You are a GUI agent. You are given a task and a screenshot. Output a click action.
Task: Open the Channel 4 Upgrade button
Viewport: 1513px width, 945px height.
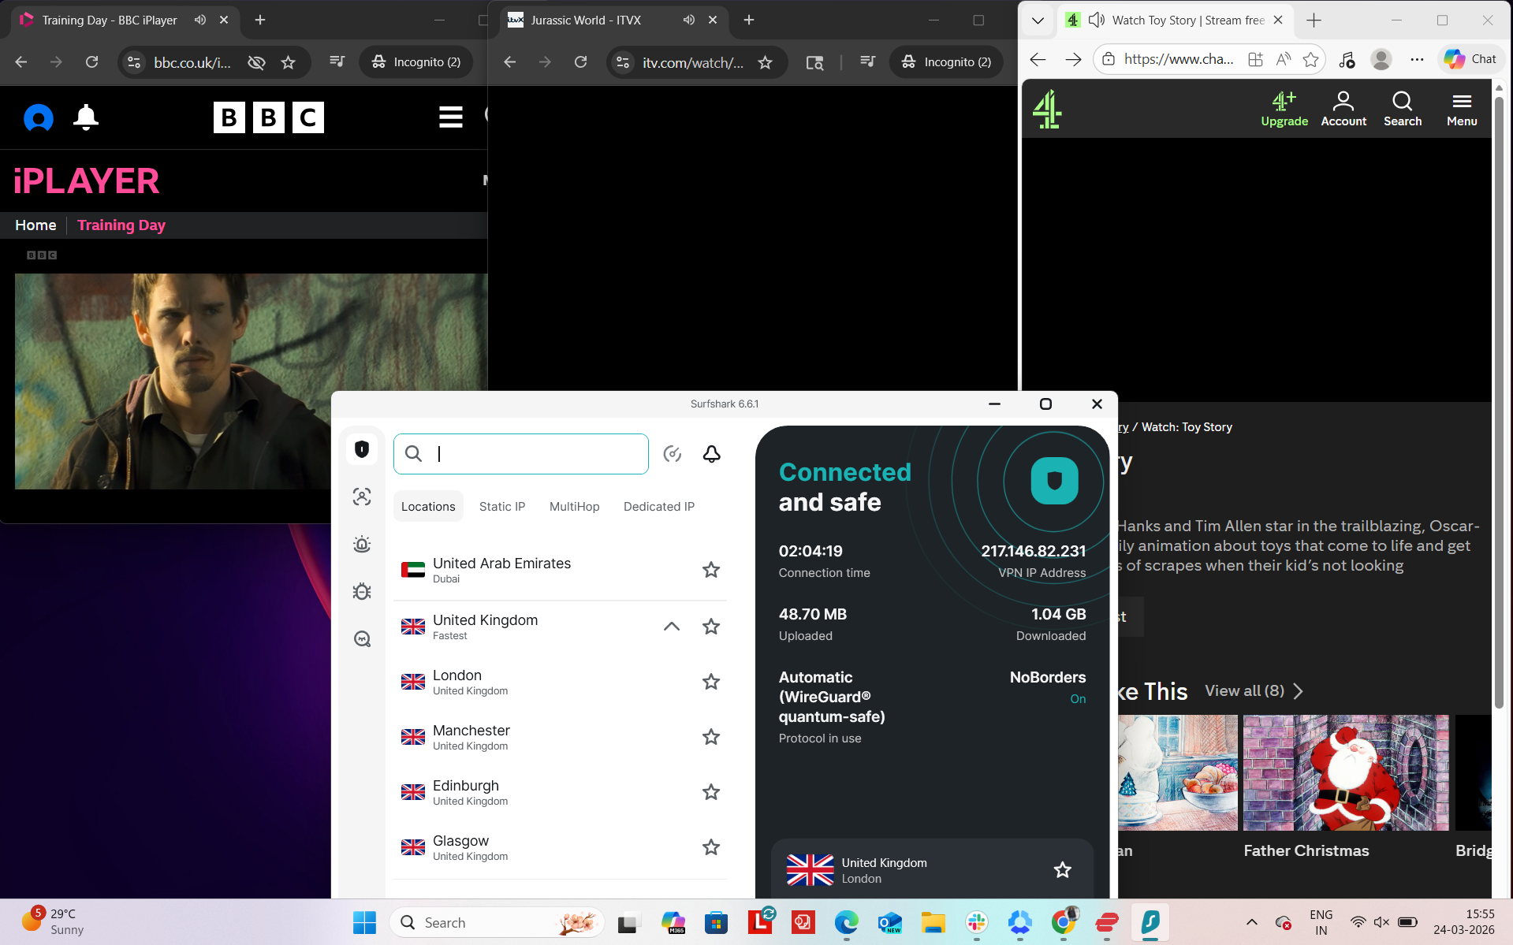click(x=1284, y=108)
